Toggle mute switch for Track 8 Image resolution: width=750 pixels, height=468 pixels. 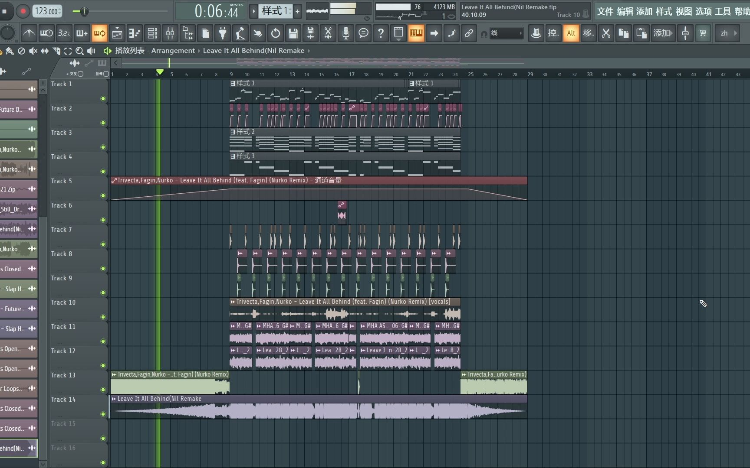coord(103,269)
